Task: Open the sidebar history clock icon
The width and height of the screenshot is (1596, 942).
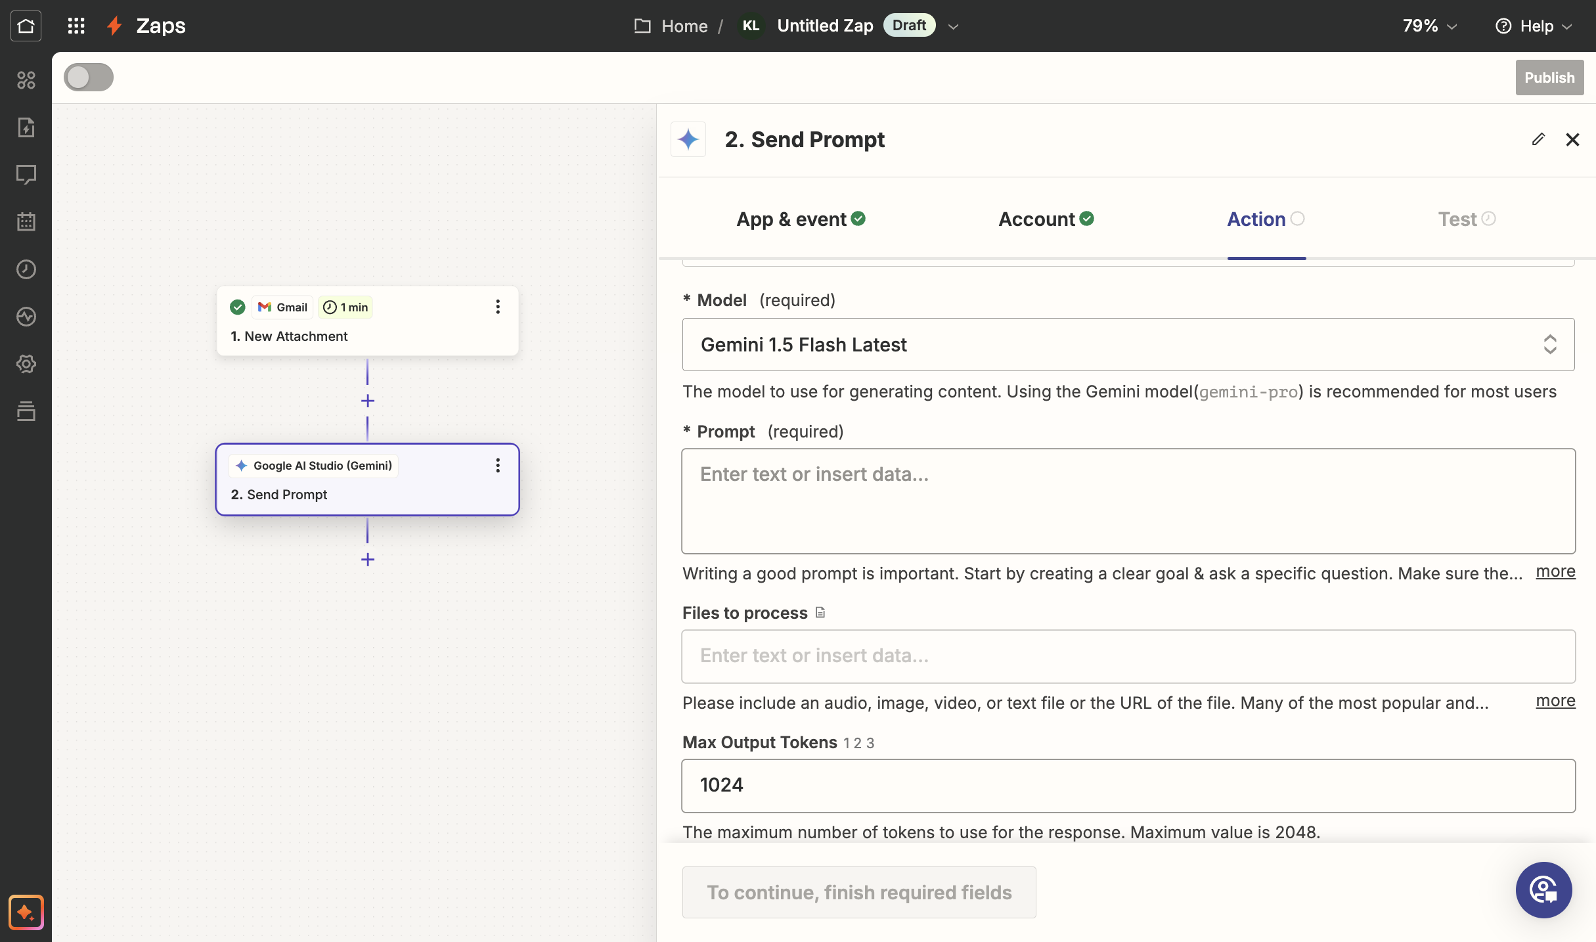Action: [26, 269]
